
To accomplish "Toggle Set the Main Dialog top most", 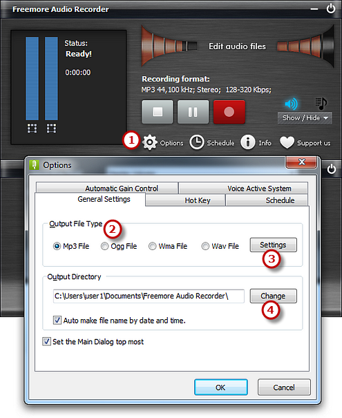I will 46,341.
